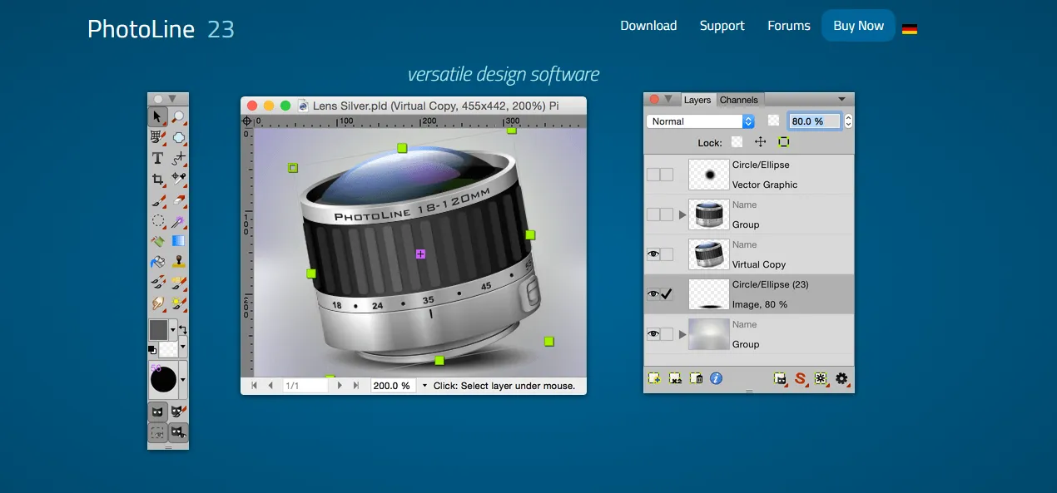Open the Normal blend mode dropdown
The height and width of the screenshot is (493, 1057).
701,121
